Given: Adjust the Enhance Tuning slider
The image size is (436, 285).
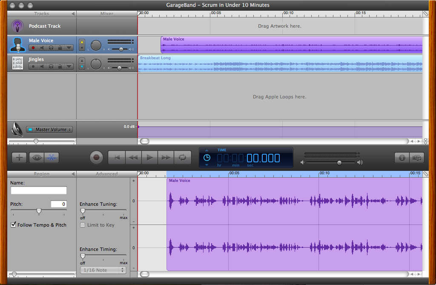Looking at the screenshot, I should [x=83, y=211].
